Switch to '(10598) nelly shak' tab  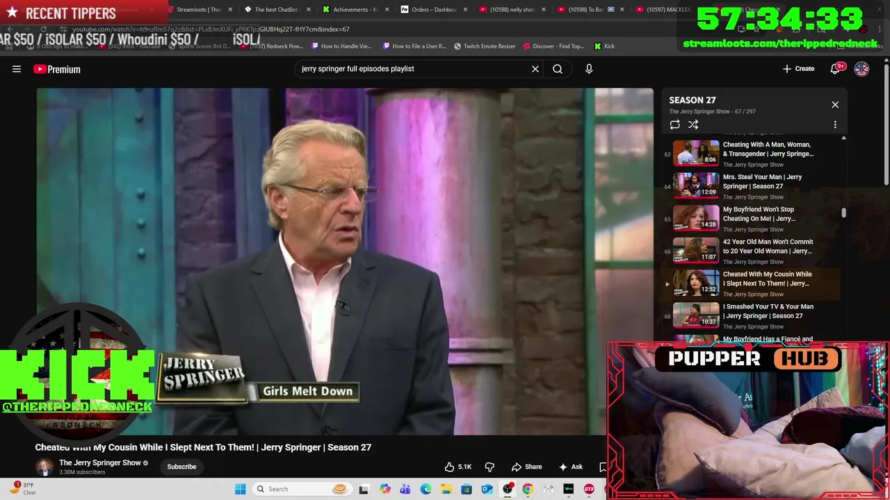[x=512, y=10]
